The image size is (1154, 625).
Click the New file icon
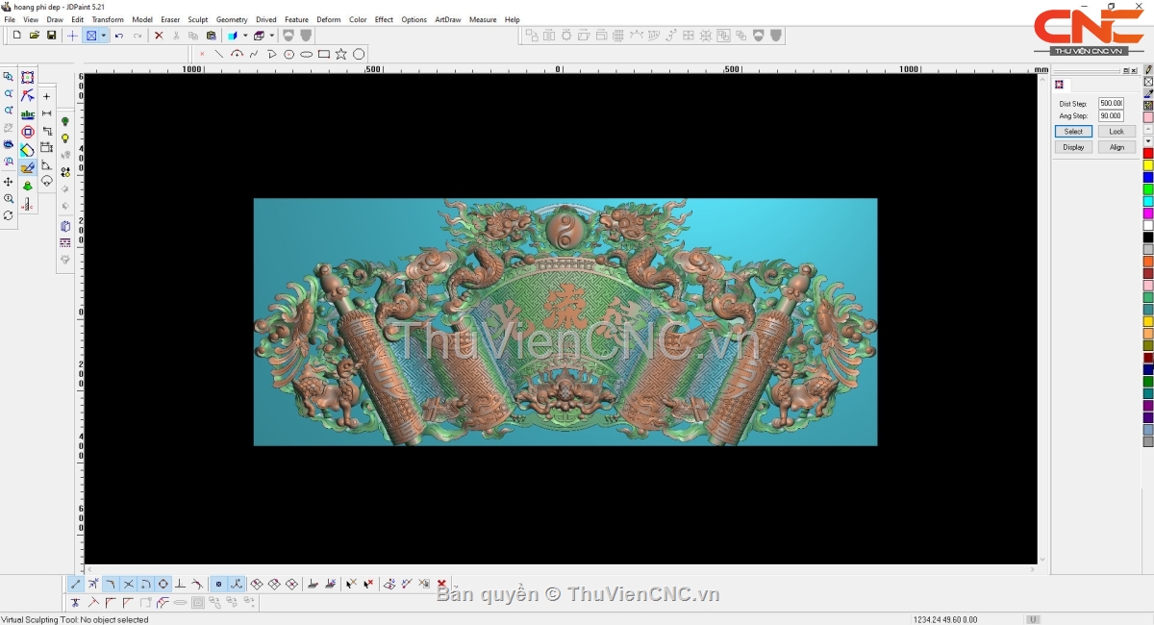[x=16, y=36]
